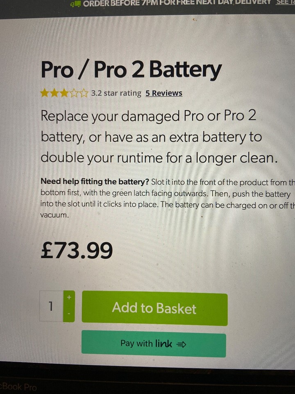
Task: Click the fifth empty rating star
Action: [84, 93]
